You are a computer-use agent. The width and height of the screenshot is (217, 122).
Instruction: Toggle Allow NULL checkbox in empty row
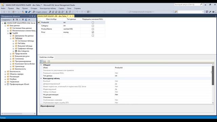click(x=93, y=36)
